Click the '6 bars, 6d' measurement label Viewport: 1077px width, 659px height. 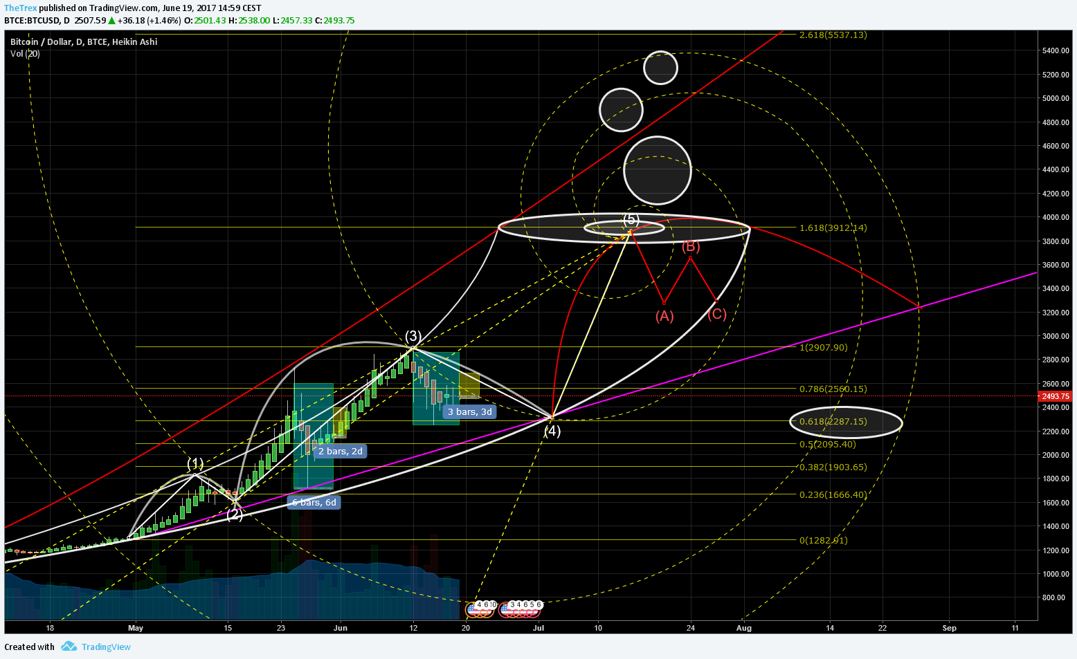(314, 502)
